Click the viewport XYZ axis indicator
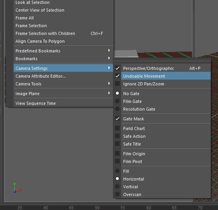 (x=17, y=188)
